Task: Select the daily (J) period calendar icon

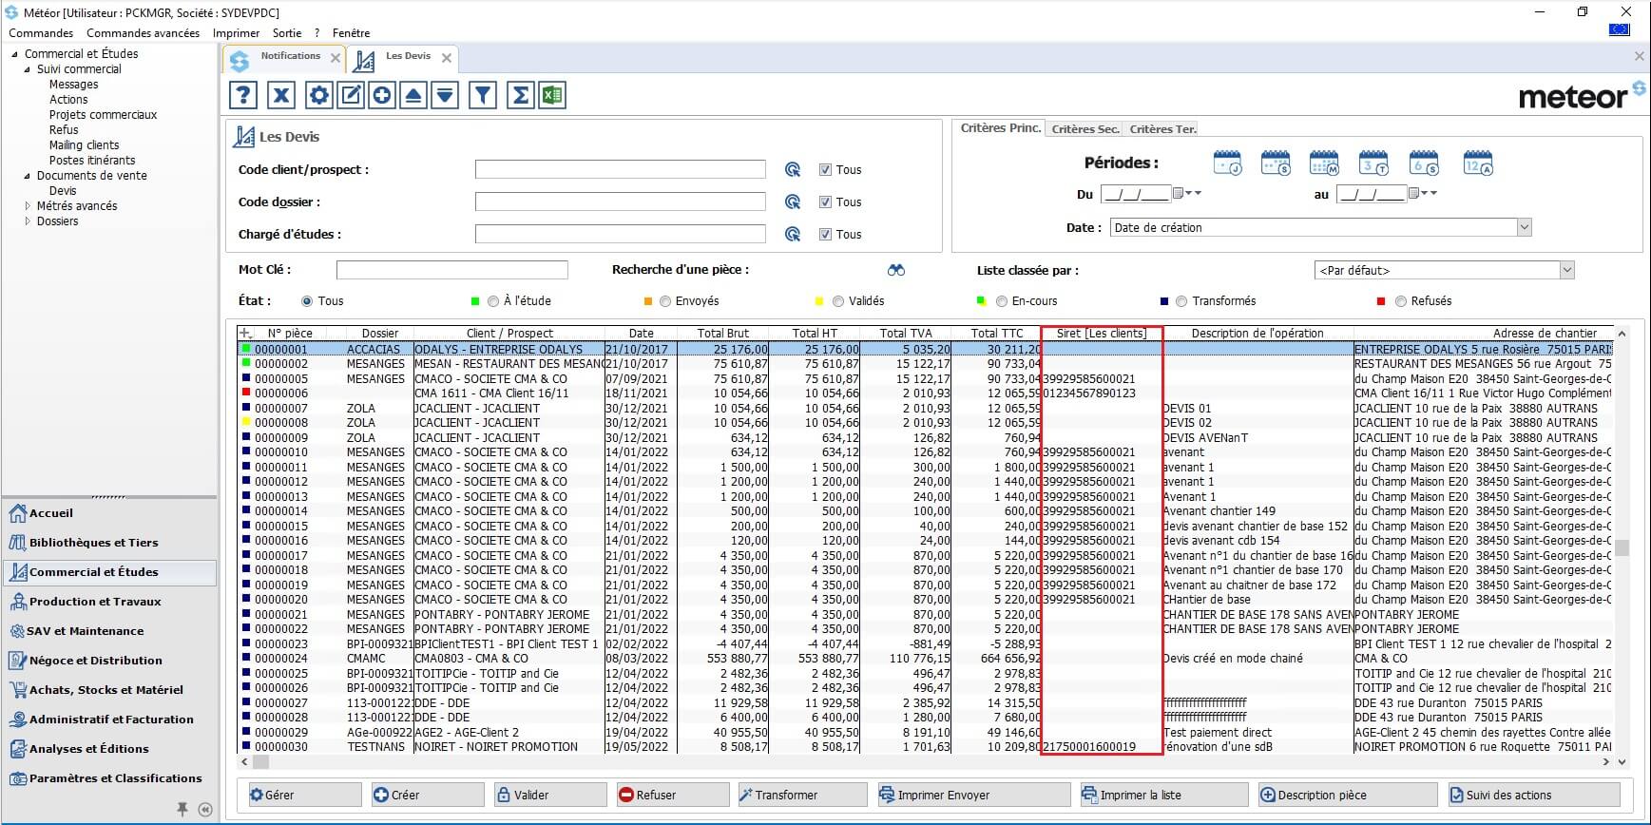Action: click(x=1228, y=163)
